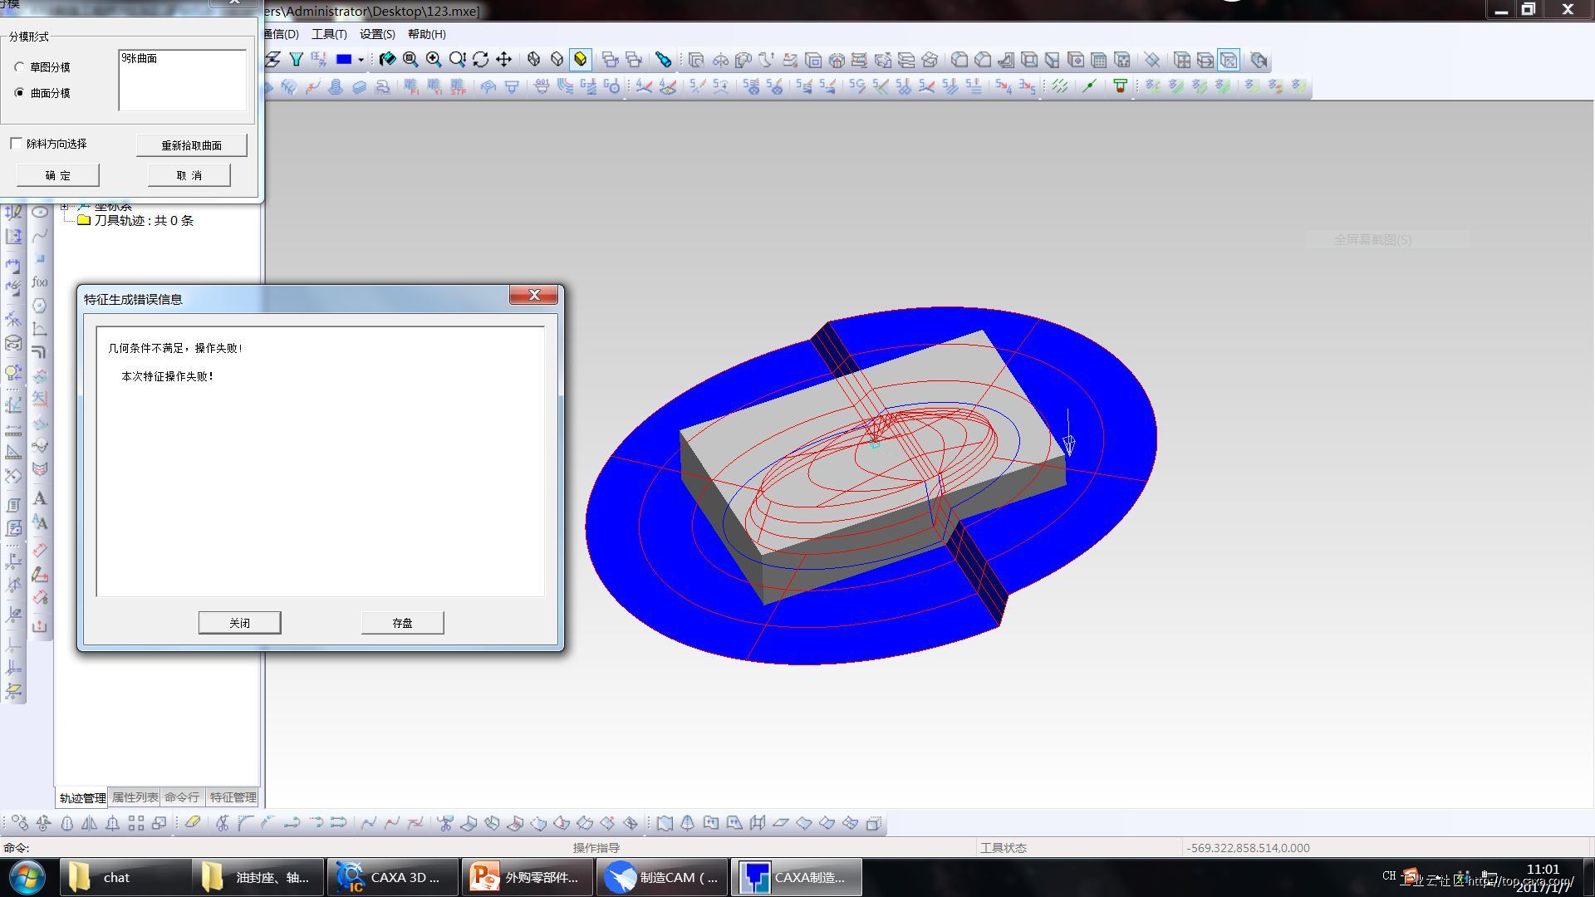Click the f(x) formula curve icon
1595x897 pixels.
pos(39,282)
